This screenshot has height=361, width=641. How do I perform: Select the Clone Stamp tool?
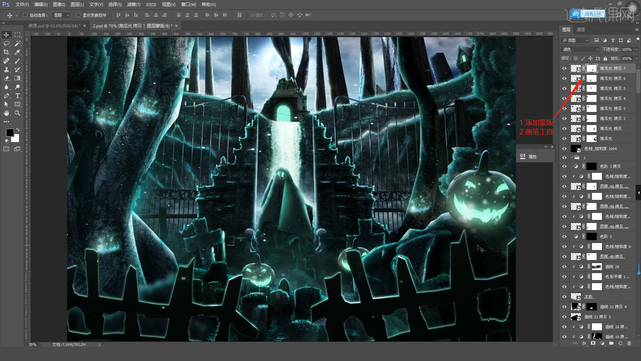[6, 70]
